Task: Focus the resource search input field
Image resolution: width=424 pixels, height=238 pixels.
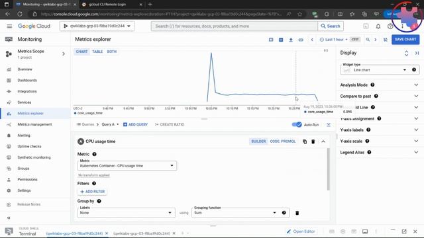Action: pyautogui.click(x=234, y=26)
